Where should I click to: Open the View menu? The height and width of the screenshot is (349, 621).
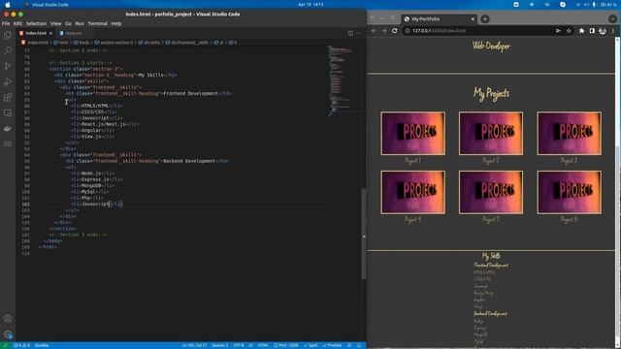(x=55, y=23)
